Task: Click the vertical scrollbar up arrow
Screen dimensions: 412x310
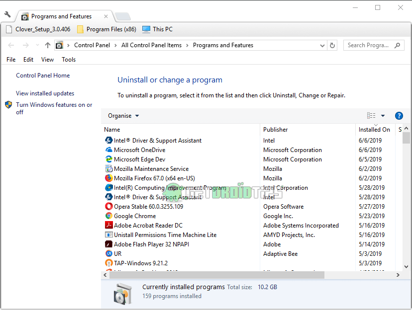Action: [406, 129]
